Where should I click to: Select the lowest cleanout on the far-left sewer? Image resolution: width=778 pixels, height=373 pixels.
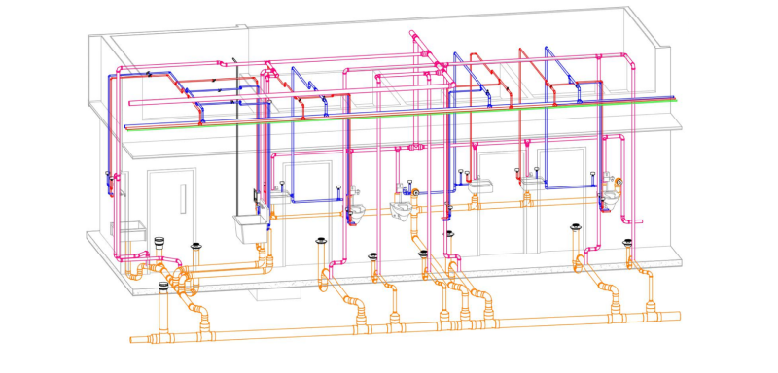coord(163,288)
